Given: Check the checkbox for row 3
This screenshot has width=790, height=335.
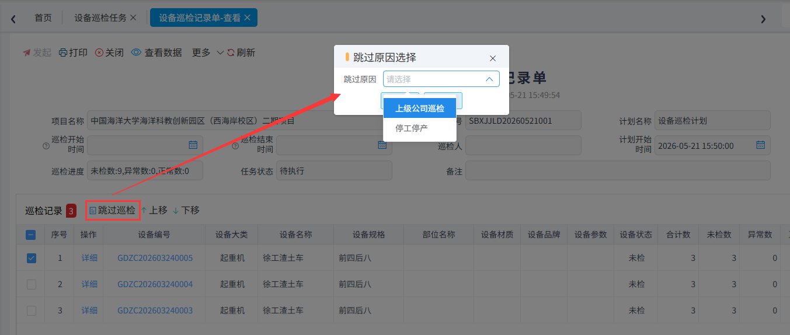Looking at the screenshot, I should pyautogui.click(x=32, y=310).
